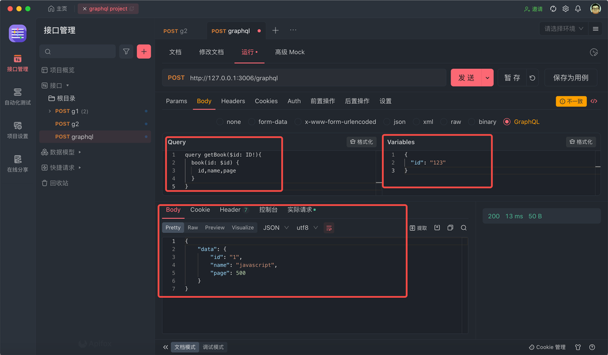Switch to the 高级 Mock tab

tap(290, 52)
